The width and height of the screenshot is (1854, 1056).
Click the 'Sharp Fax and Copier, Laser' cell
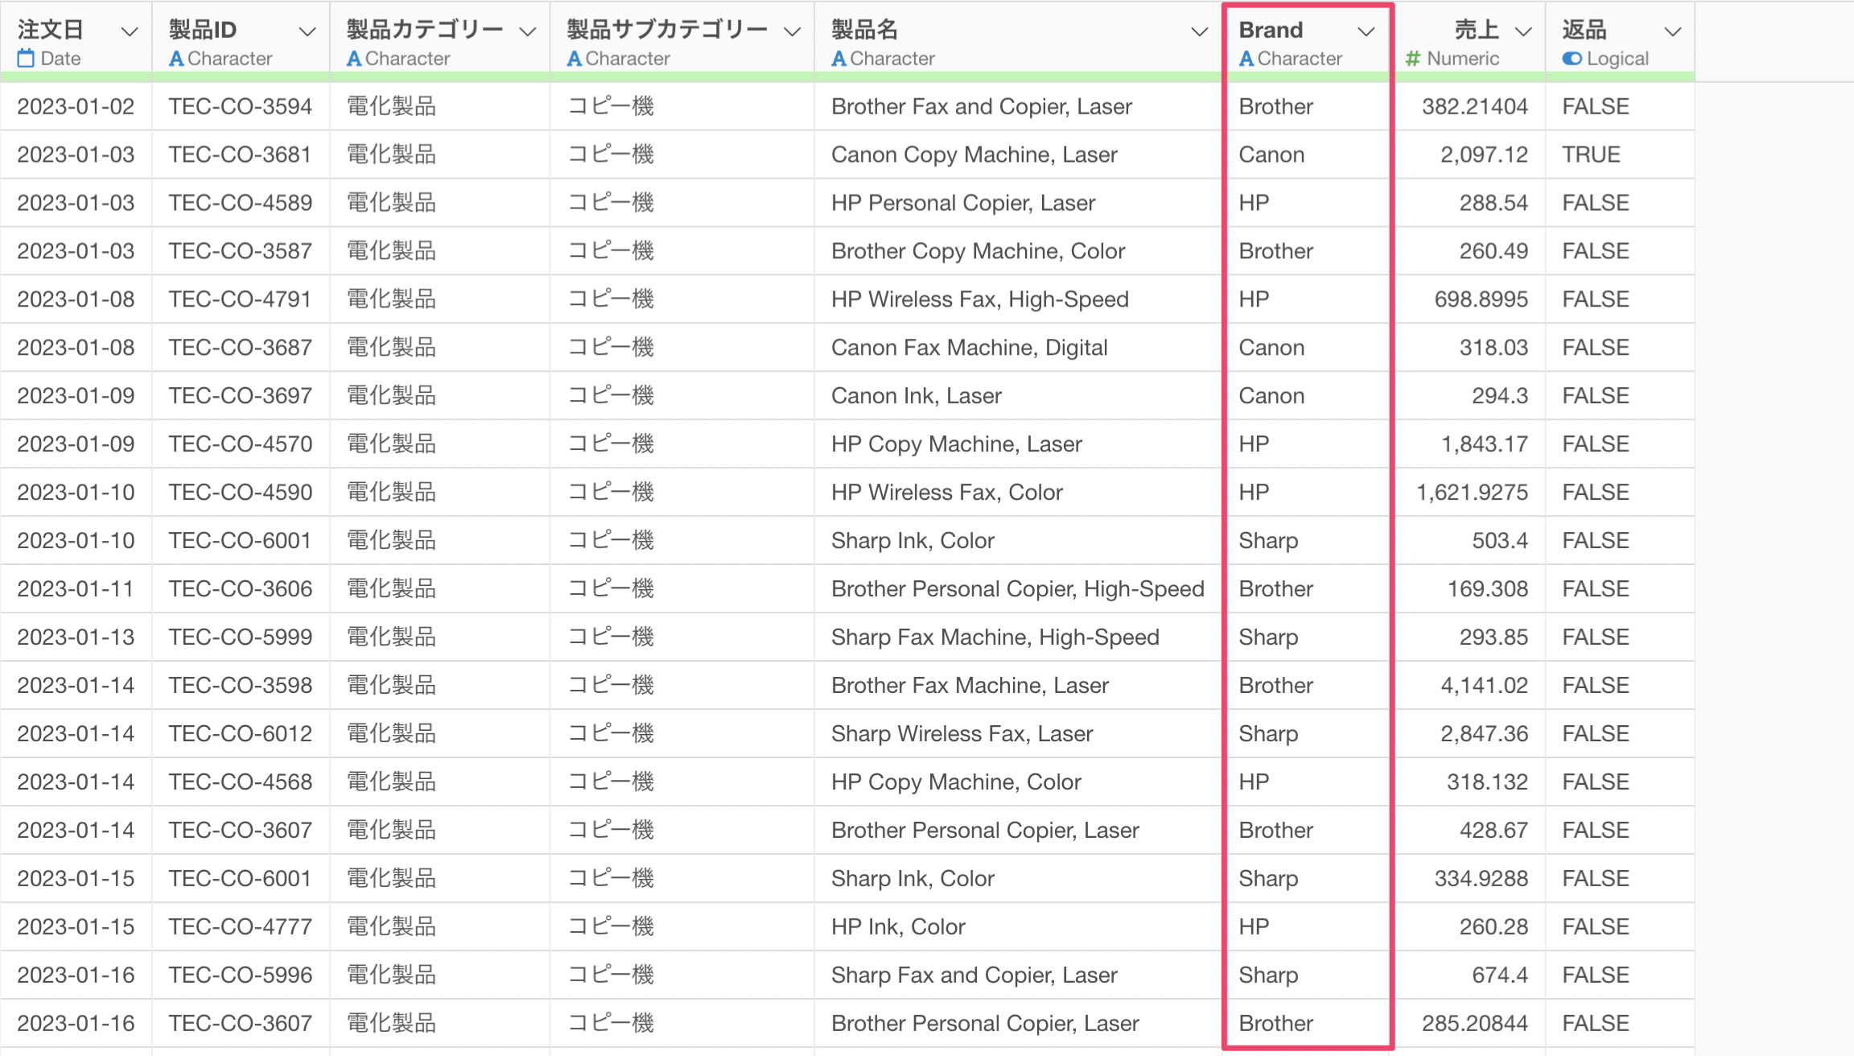[x=1018, y=976]
